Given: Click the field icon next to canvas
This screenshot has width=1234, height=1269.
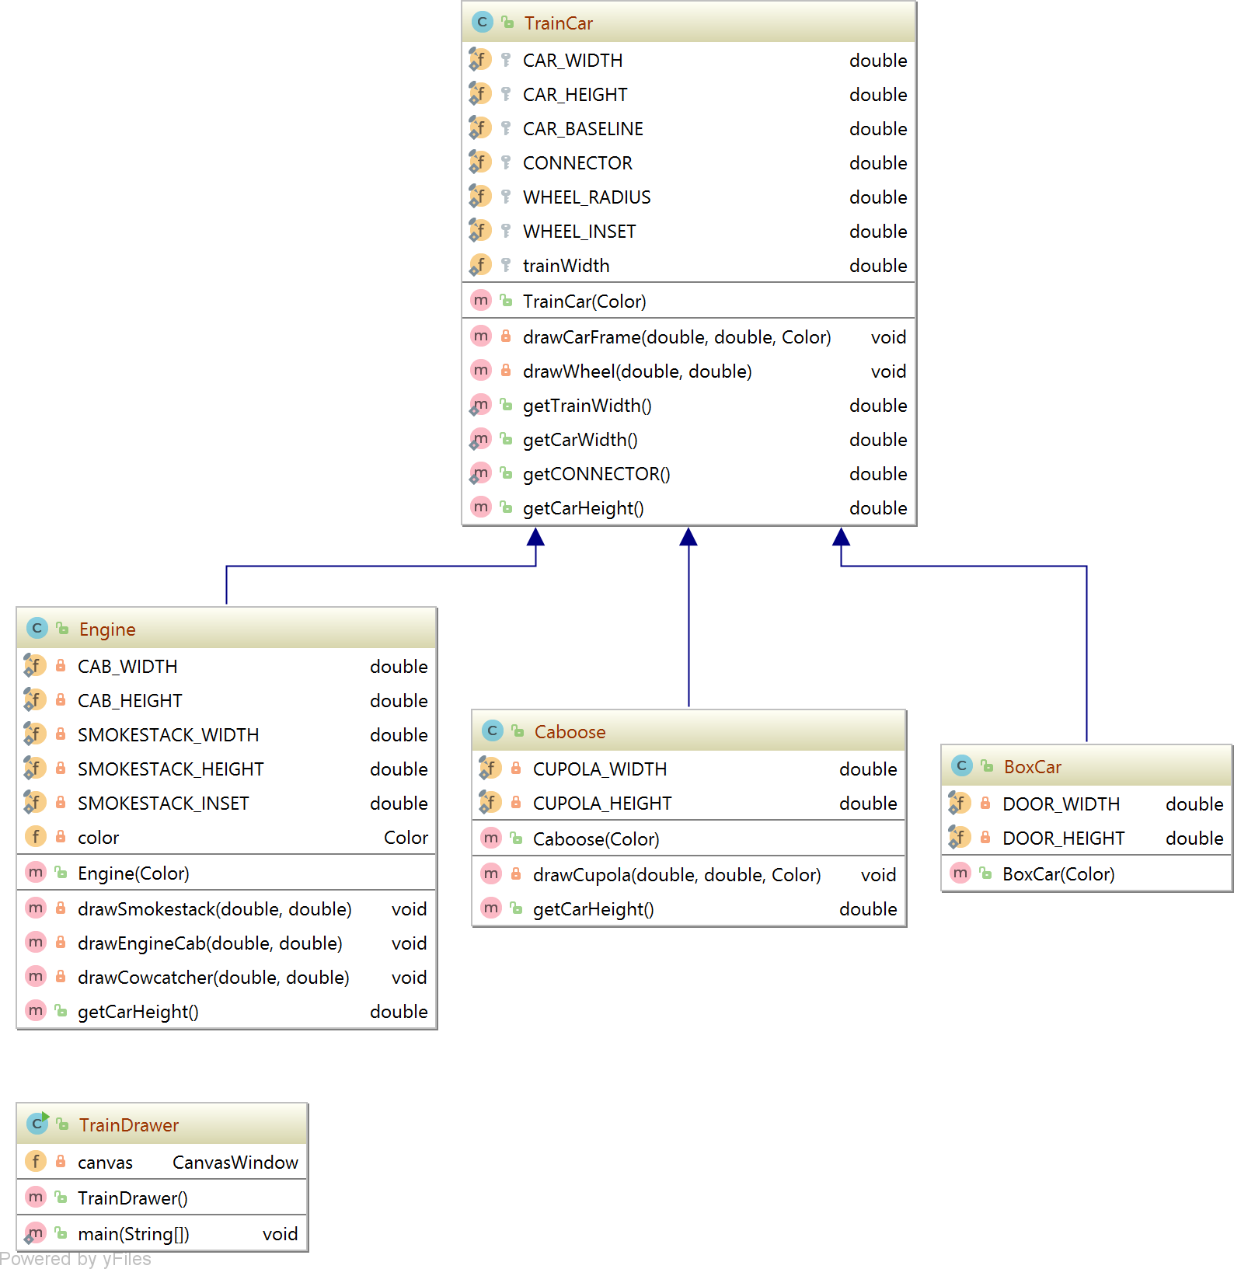Looking at the screenshot, I should (x=36, y=1162).
